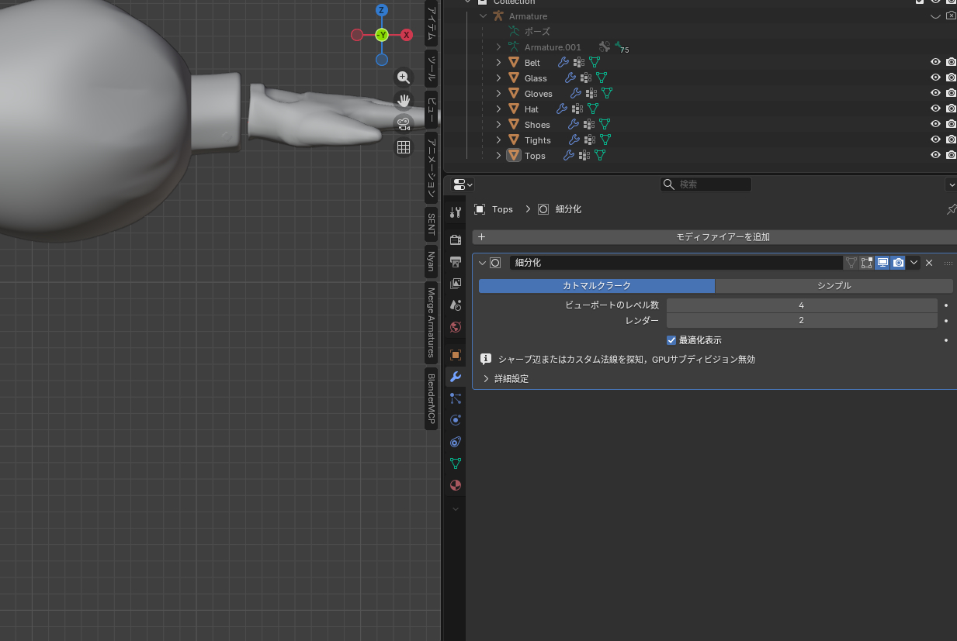Open the Render properties tab icon
Viewport: 957px width, 641px height.
point(456,240)
